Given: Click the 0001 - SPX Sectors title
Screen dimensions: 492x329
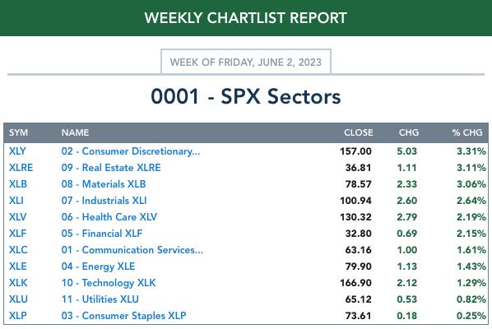Looking at the screenshot, I should point(246,96).
